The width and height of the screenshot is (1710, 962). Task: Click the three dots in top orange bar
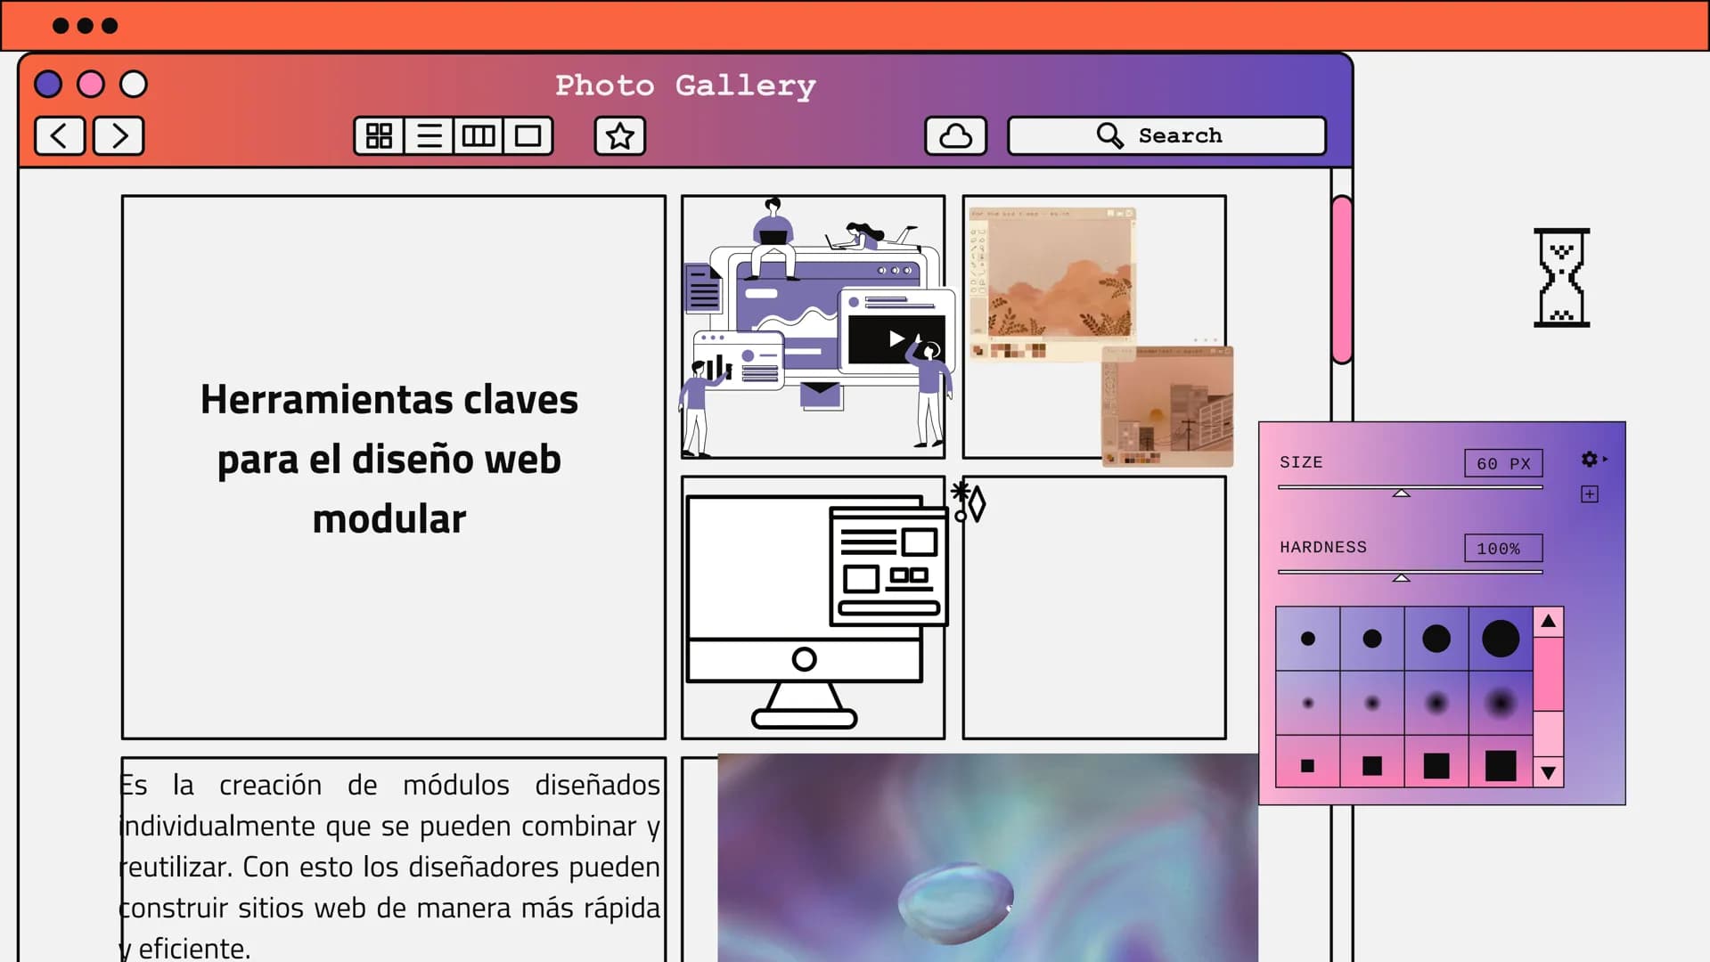pyautogui.click(x=85, y=26)
